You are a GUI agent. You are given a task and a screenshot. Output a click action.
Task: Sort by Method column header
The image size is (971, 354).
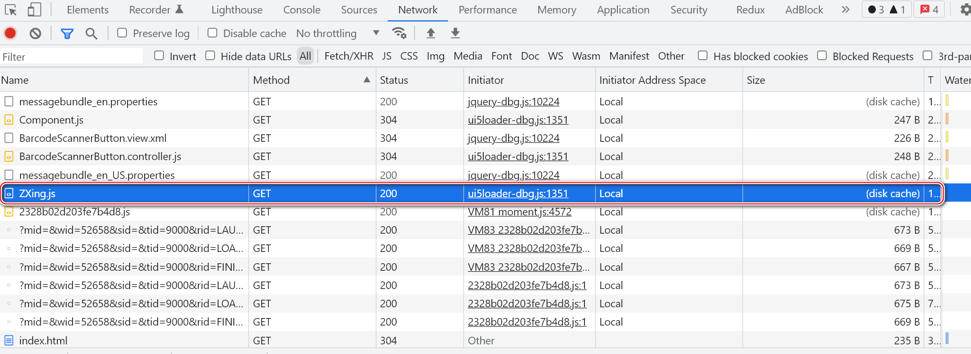[312, 80]
